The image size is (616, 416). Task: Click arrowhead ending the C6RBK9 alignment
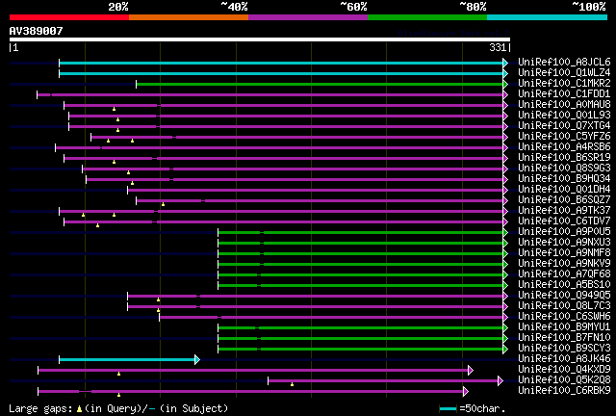point(466,391)
